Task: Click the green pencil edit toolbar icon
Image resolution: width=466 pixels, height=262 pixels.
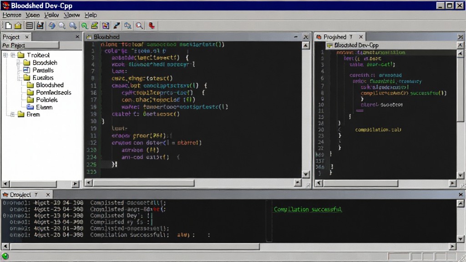Action: point(95,25)
